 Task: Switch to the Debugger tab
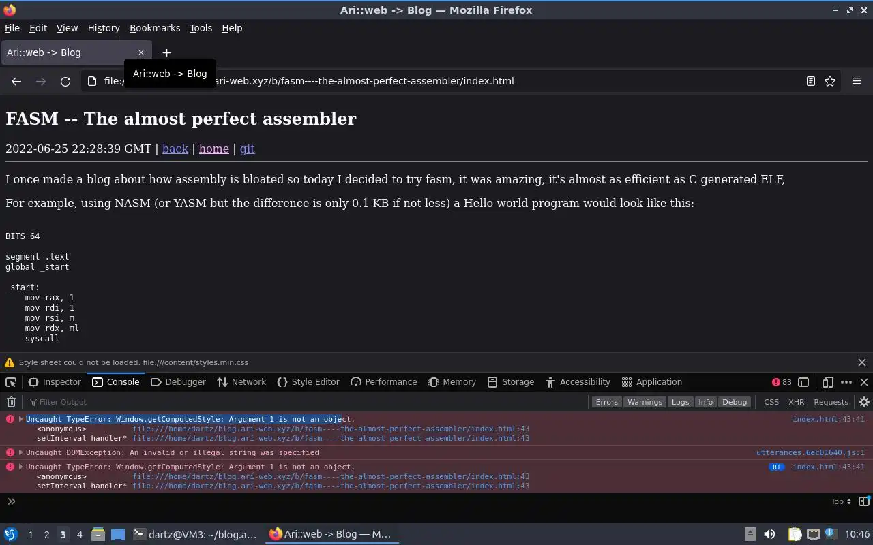click(x=178, y=382)
